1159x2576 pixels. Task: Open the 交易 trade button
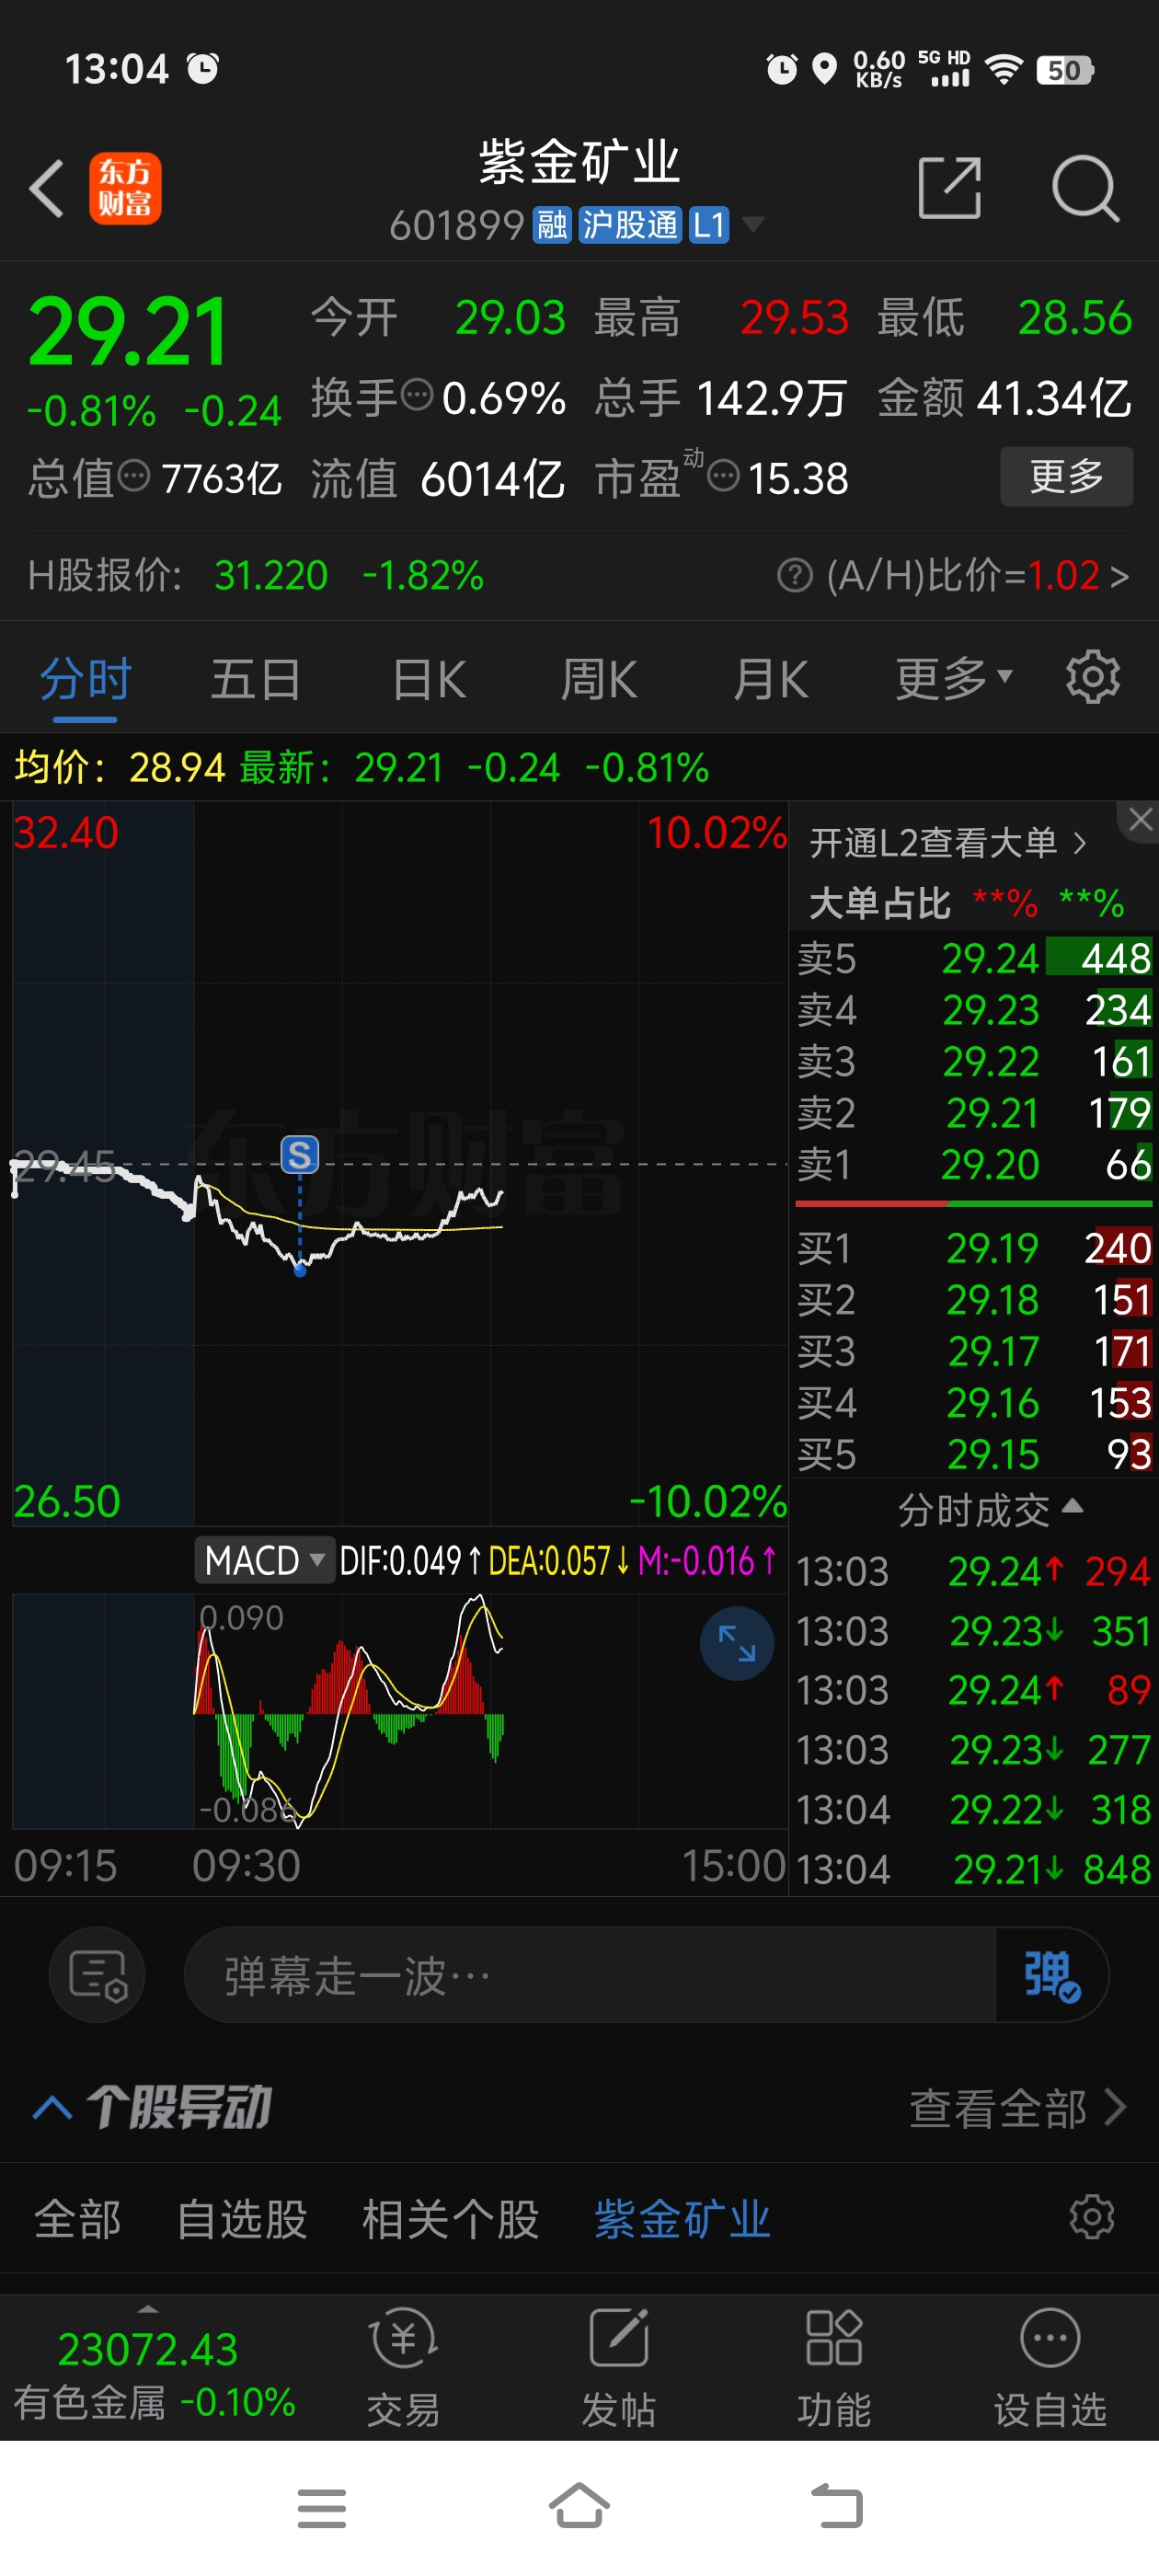[x=403, y=2368]
